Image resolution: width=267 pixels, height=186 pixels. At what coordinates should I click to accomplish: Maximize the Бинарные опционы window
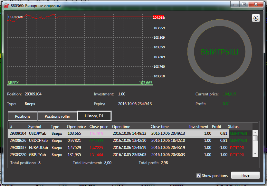click(243, 5)
